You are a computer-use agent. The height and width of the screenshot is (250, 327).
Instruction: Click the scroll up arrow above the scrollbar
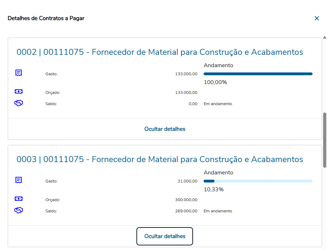pyautogui.click(x=325, y=37)
